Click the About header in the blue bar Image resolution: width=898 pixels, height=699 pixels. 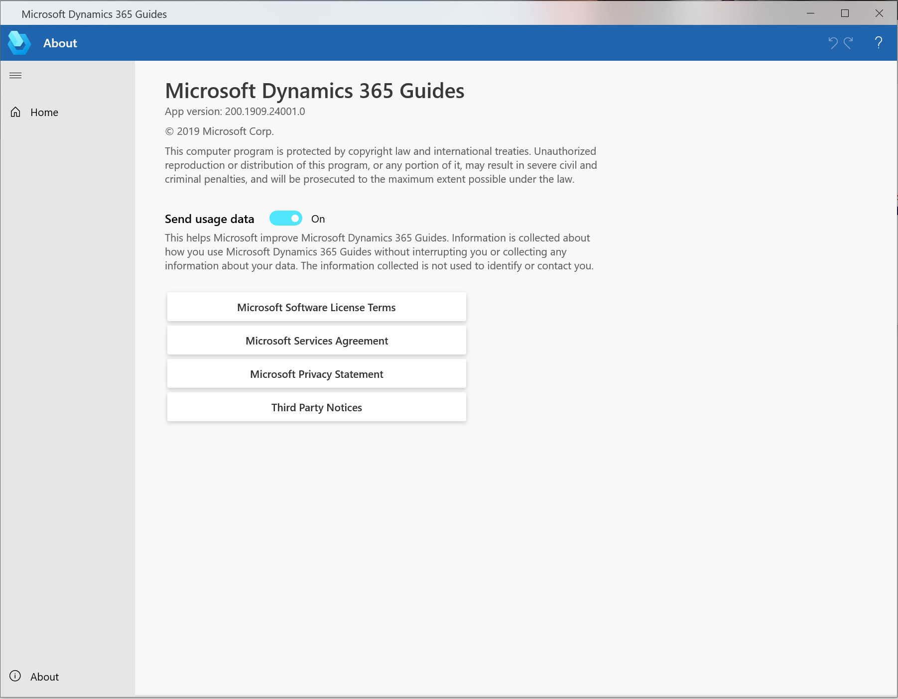click(x=60, y=43)
